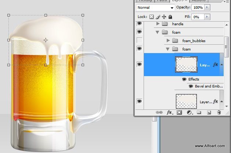The width and height of the screenshot is (231, 153).
Task: Open the adjustment layer icon menu
Action: point(190,113)
